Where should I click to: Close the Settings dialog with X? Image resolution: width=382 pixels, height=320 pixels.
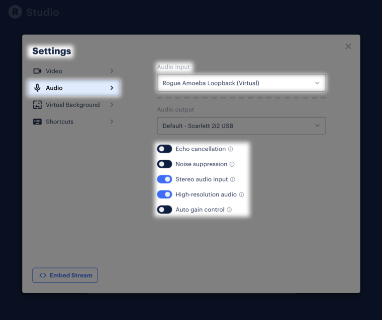[x=348, y=46]
